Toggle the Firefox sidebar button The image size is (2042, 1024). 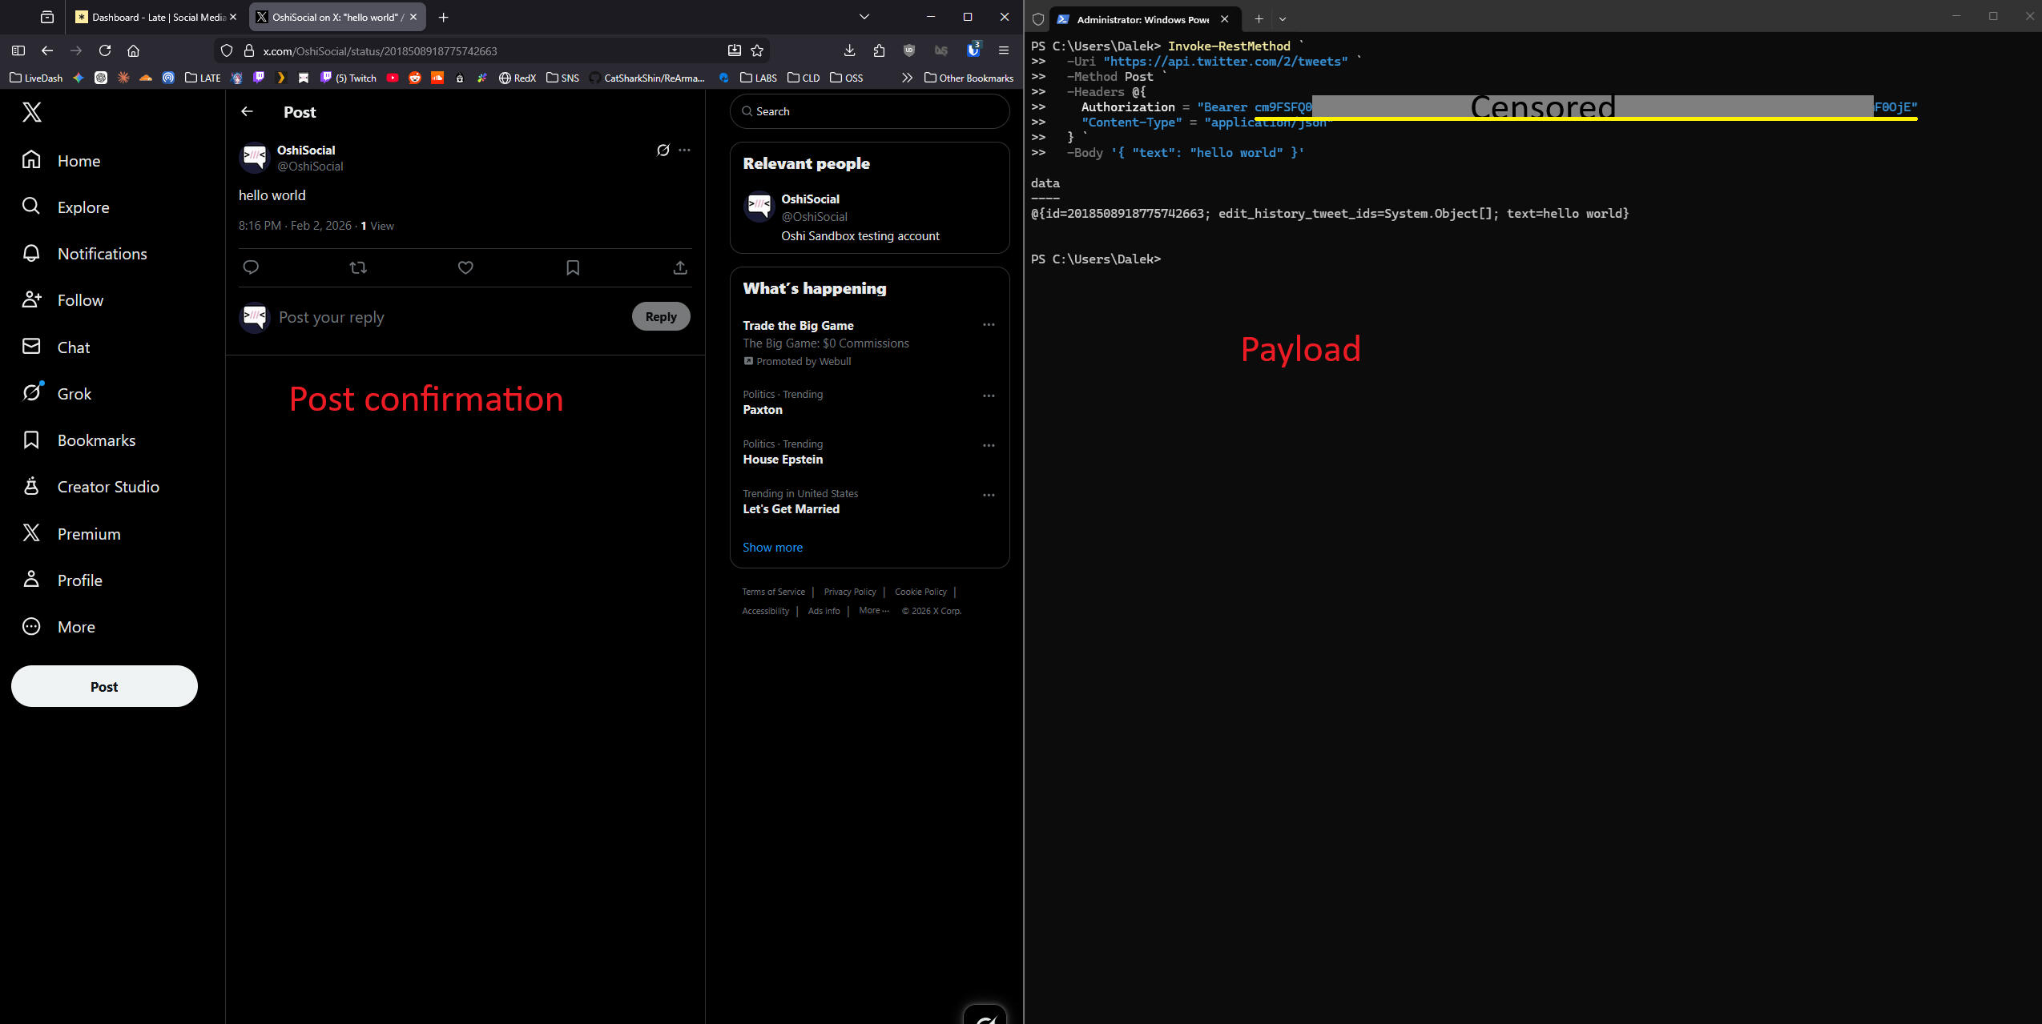click(18, 50)
